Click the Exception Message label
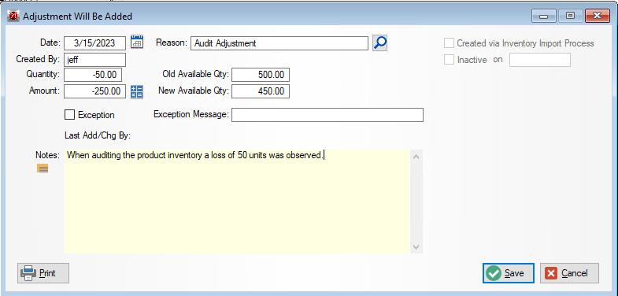 (191, 114)
